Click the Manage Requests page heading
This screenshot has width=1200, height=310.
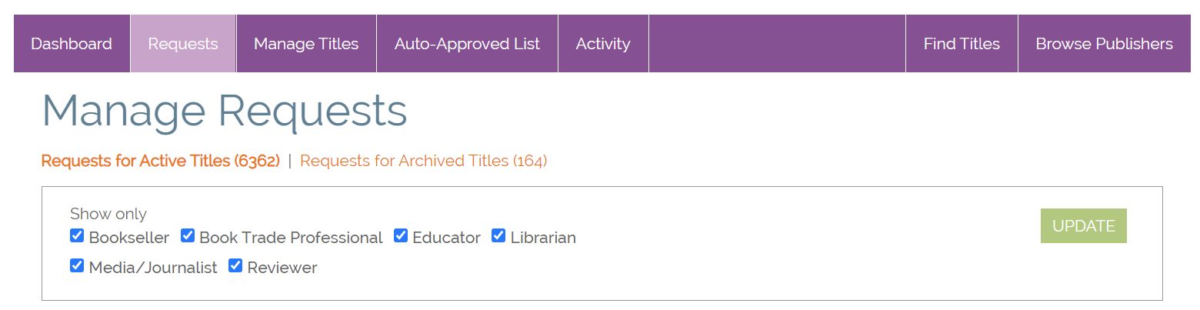pos(224,111)
